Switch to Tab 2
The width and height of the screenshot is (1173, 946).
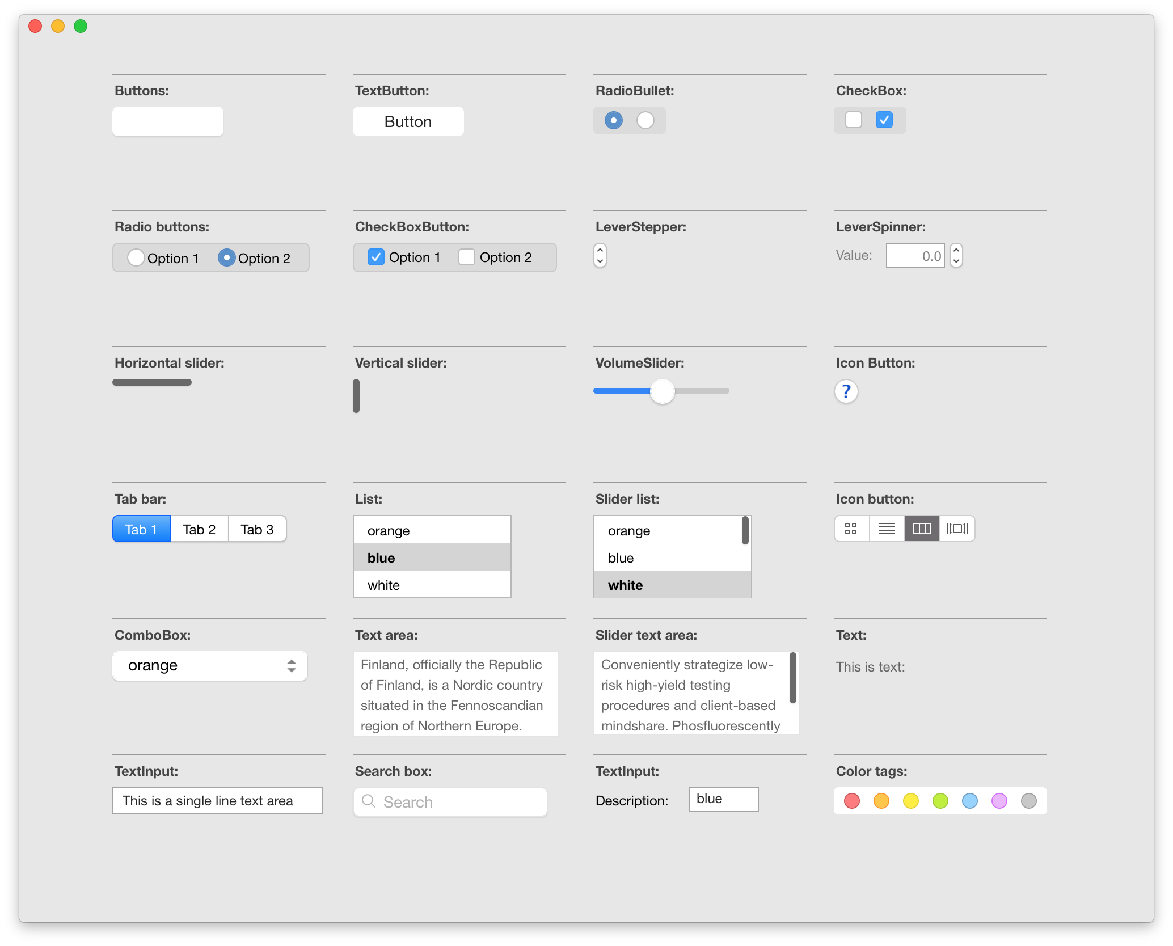[x=199, y=529]
